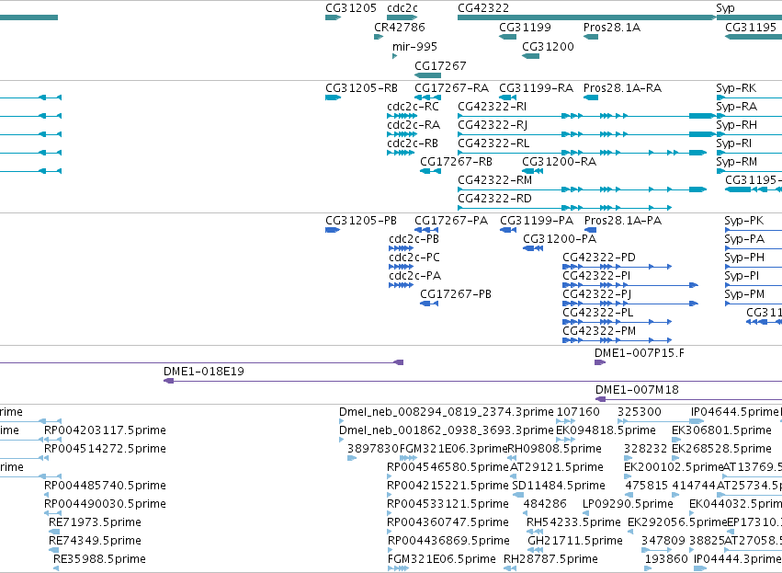The height and width of the screenshot is (573, 782).
Task: Click the CG17267-RB transcript label
Action: point(456,162)
